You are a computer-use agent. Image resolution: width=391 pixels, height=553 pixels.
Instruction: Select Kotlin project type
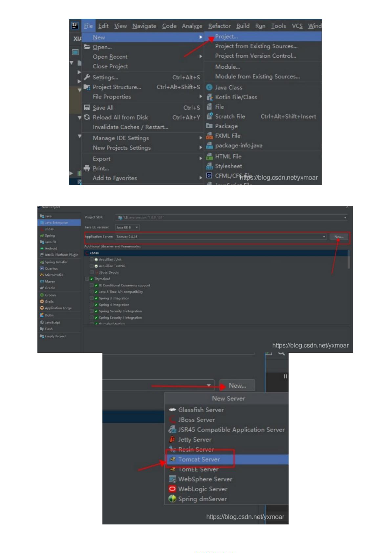coord(59,315)
